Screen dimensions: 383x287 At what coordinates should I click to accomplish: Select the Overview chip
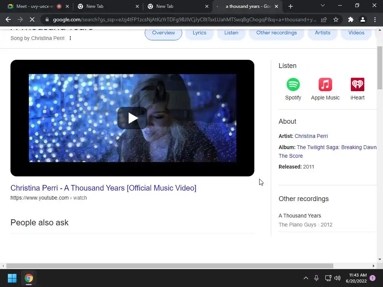pos(163,33)
